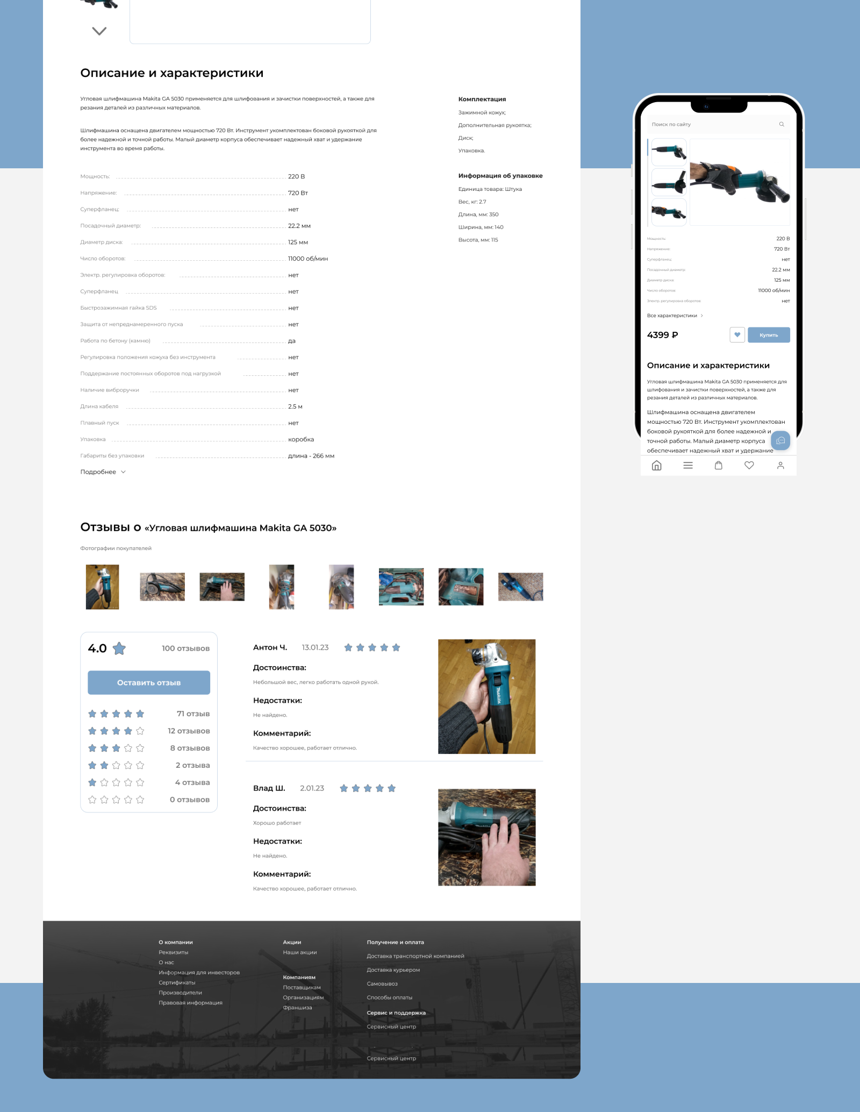Click reviewer name "Влад Ш."
Screen dimensions: 860x1112
tap(269, 788)
